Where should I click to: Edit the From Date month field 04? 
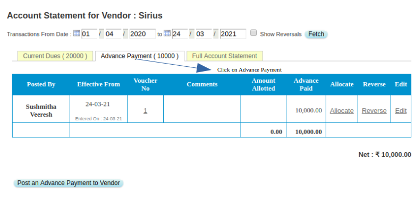pos(113,34)
